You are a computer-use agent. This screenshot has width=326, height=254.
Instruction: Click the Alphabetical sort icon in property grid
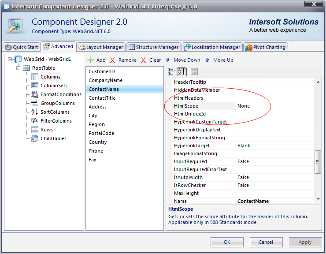pos(182,72)
